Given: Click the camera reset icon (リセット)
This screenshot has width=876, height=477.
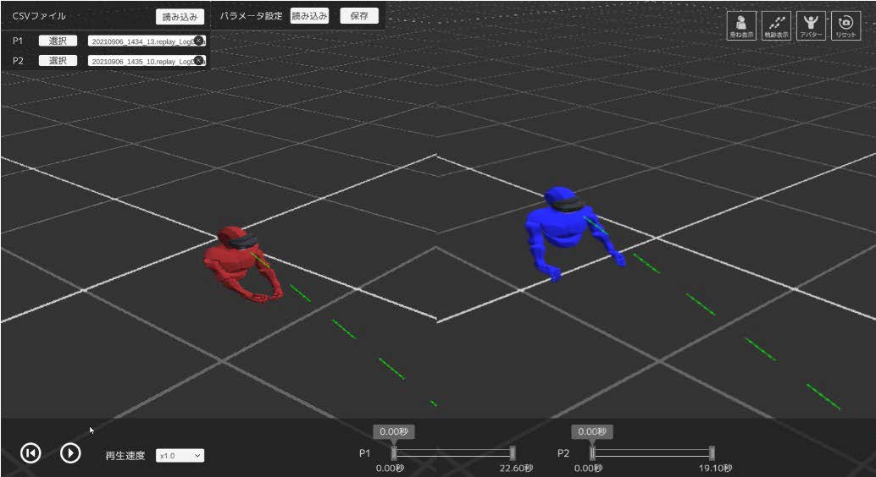Looking at the screenshot, I should click(846, 25).
